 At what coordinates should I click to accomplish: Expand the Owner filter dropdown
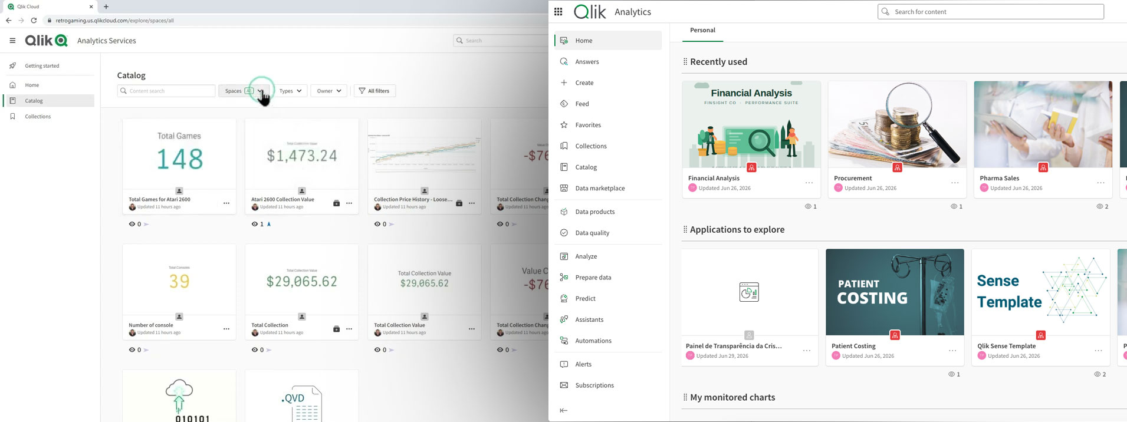click(328, 91)
